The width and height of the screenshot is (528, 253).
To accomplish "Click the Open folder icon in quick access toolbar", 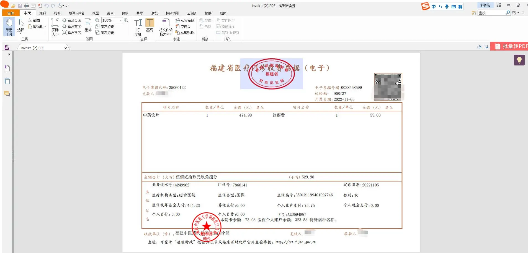I will pos(13,6).
